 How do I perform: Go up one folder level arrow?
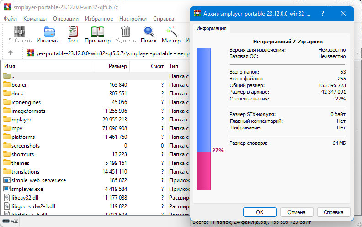(x=11, y=53)
